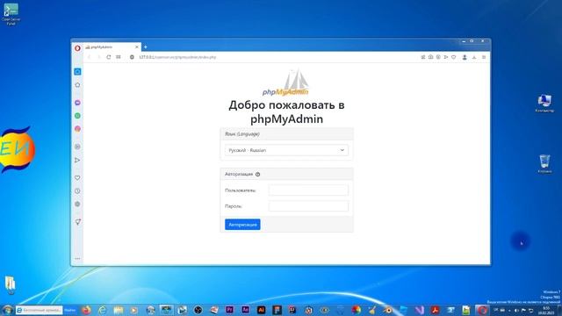Open bookmarks heart icon in sidebar
Screen dimensions: 562x316
coord(77,177)
